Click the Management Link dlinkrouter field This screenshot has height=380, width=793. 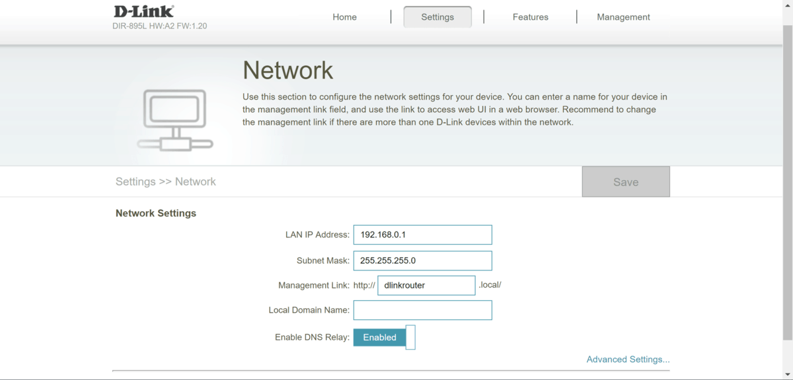tap(426, 286)
